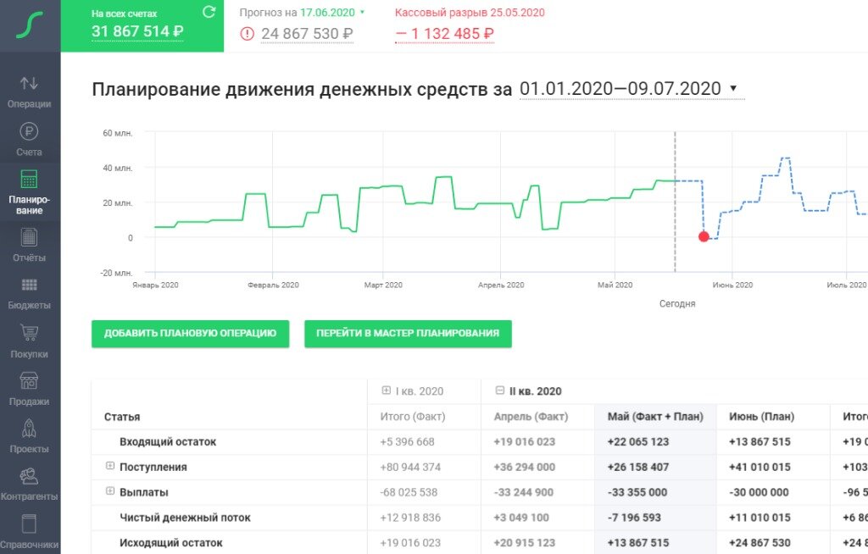The width and height of the screenshot is (868, 554).
Task: Click the April net flow +3 049 100
Action: click(x=521, y=518)
